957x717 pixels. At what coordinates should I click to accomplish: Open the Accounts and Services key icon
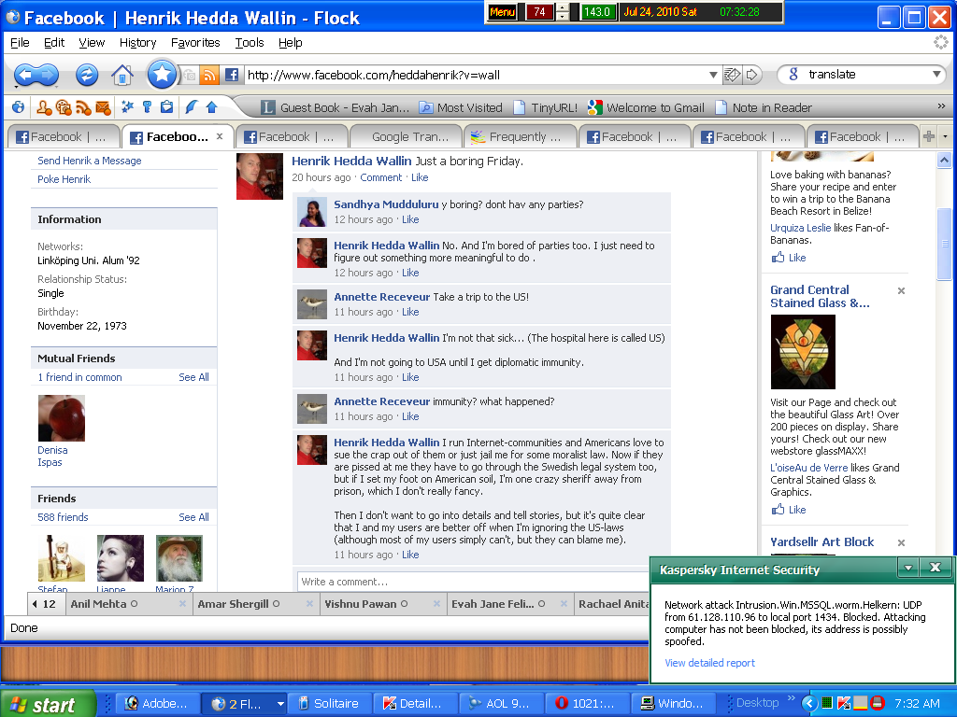click(147, 107)
